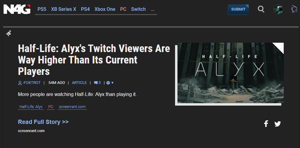Click the 70° heat temperature badge
This screenshot has width=300, height=148.
[x=9, y=33]
